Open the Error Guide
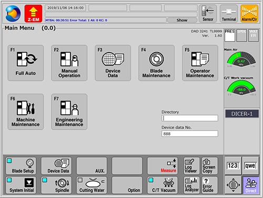This screenshot has height=198, width=263. pyautogui.click(x=209, y=185)
